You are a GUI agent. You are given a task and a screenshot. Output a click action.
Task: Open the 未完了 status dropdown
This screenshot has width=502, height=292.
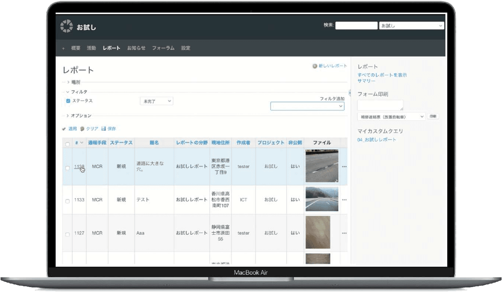pyautogui.click(x=156, y=101)
